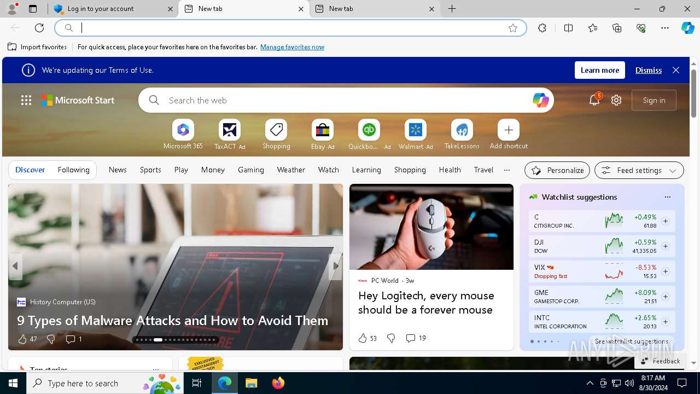The width and height of the screenshot is (700, 394).
Task: Add this page to favorites star
Action: point(513,28)
